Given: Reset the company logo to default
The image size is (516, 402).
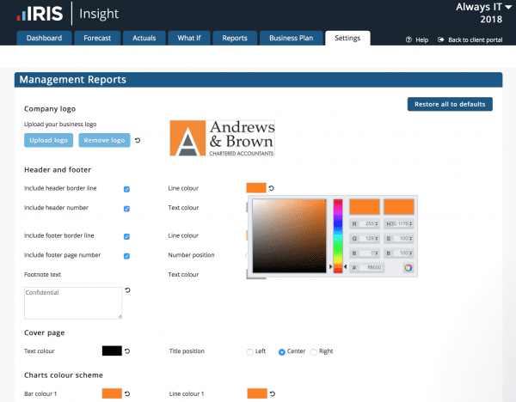Looking at the screenshot, I should 139,140.
